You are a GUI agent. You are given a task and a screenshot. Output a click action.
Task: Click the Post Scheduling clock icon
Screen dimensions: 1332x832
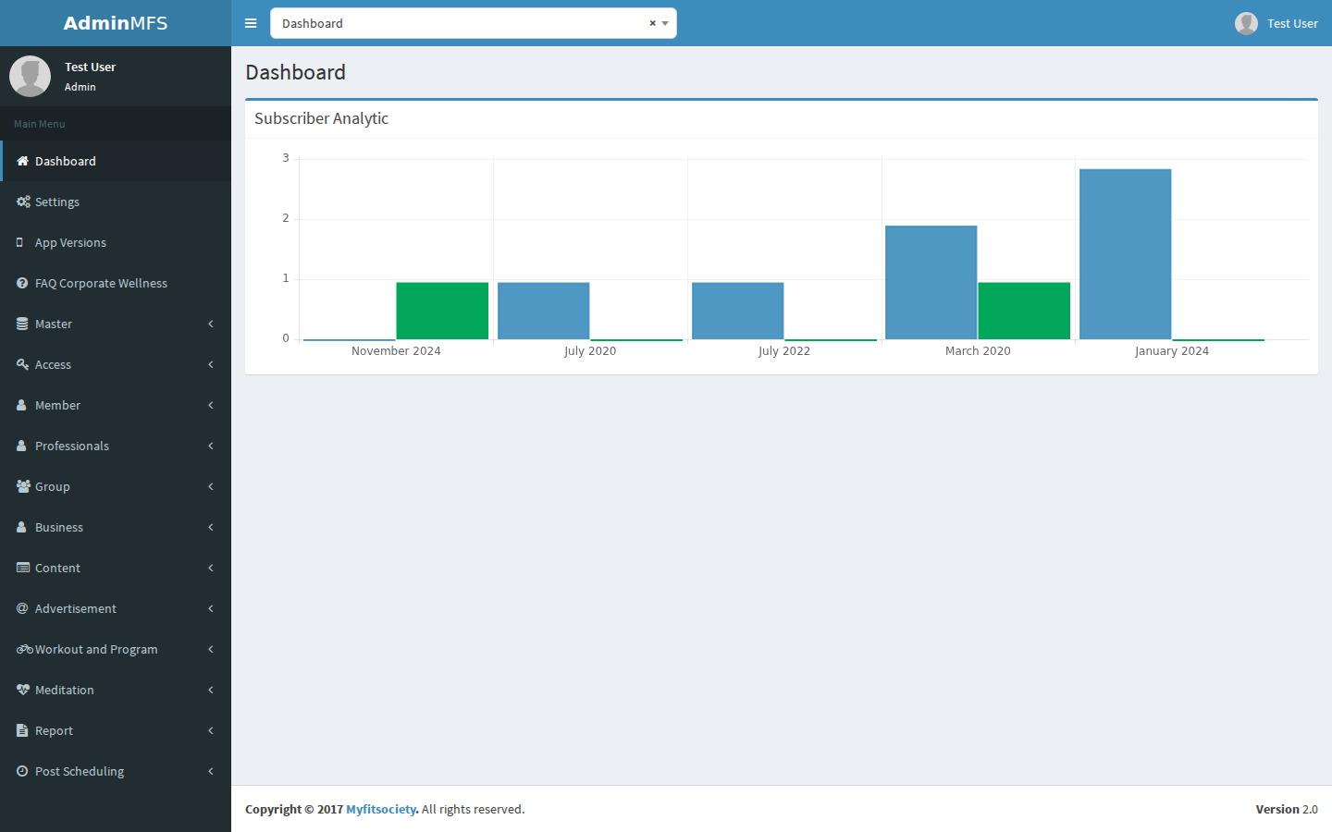coord(22,771)
